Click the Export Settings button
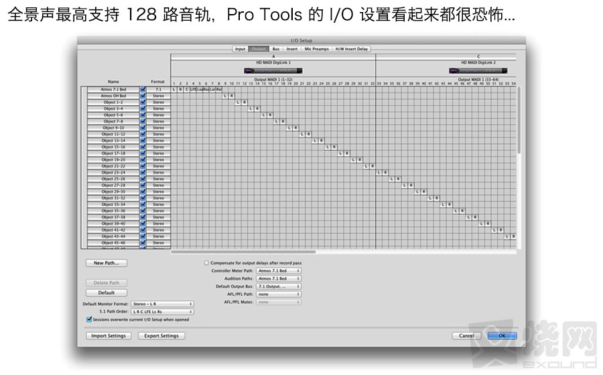 161,335
